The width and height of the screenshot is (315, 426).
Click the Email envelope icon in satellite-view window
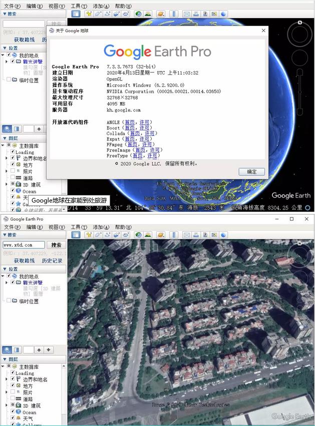tap(187, 234)
